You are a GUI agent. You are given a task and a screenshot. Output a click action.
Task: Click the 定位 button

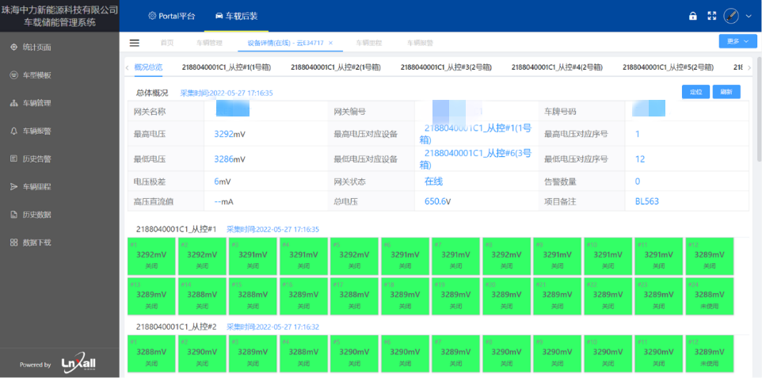[695, 92]
